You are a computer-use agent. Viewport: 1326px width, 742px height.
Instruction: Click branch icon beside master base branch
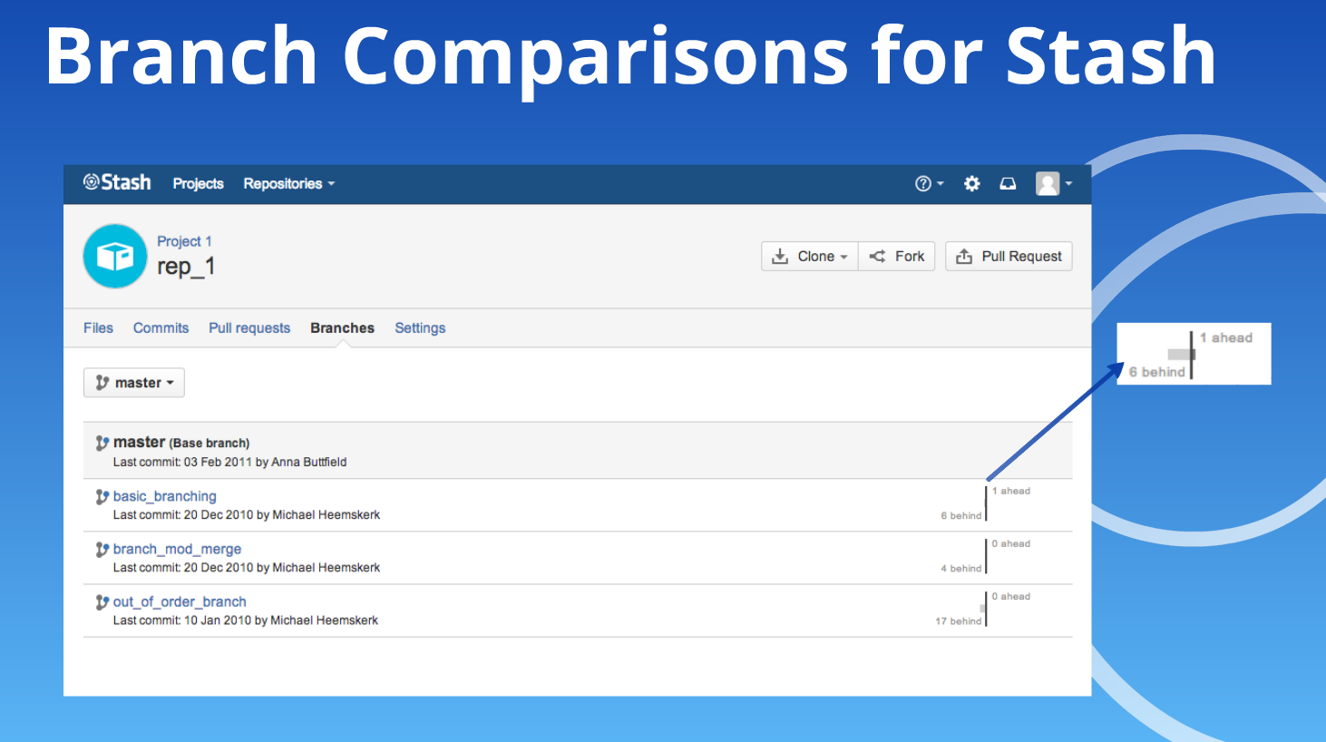click(x=102, y=443)
